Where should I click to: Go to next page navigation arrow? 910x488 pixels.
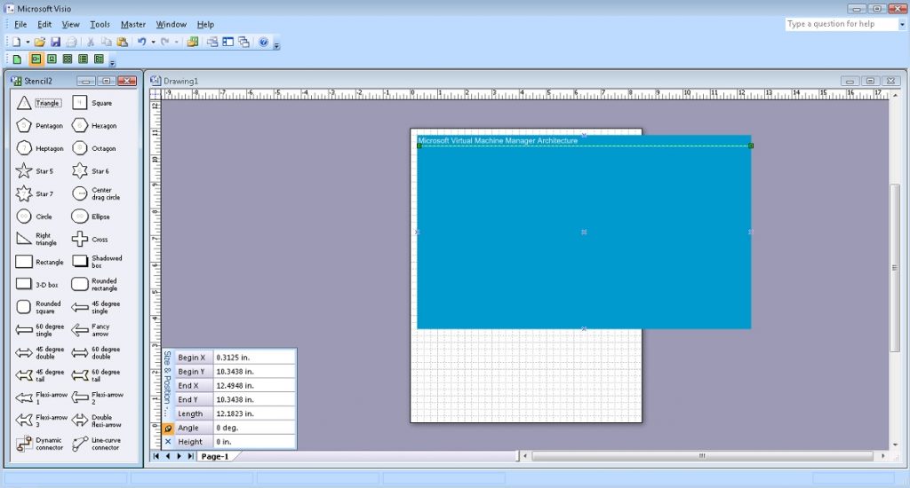pos(179,457)
